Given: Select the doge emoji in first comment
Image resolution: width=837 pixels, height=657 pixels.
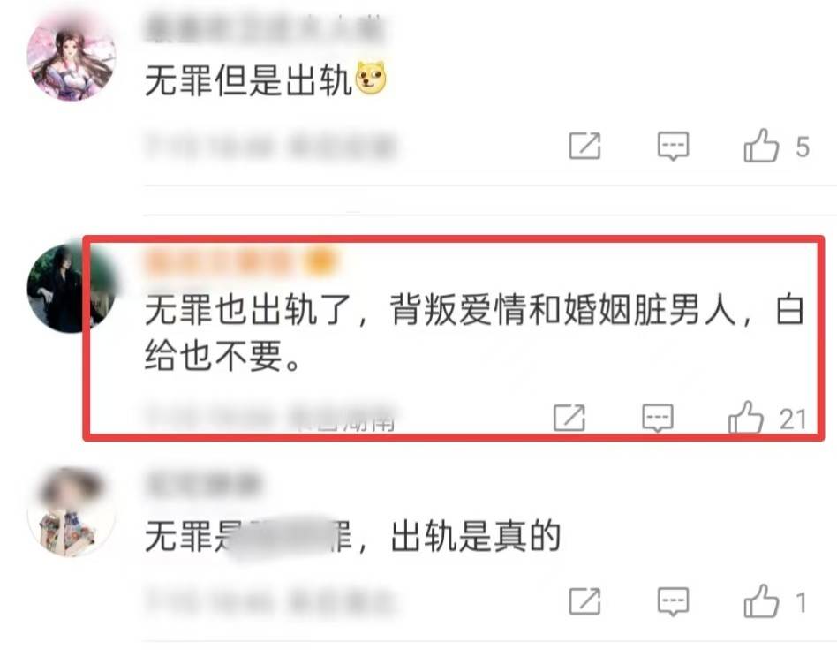Looking at the screenshot, I should pos(371,78).
